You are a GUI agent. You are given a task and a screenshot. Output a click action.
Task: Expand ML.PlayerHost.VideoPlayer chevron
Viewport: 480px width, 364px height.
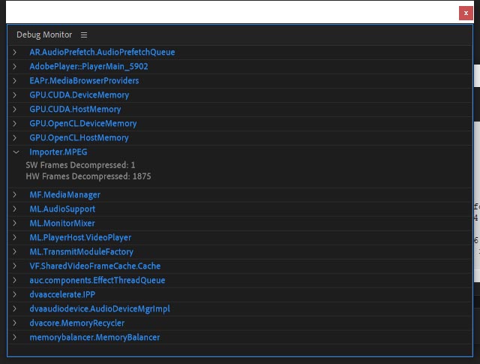tap(14, 238)
